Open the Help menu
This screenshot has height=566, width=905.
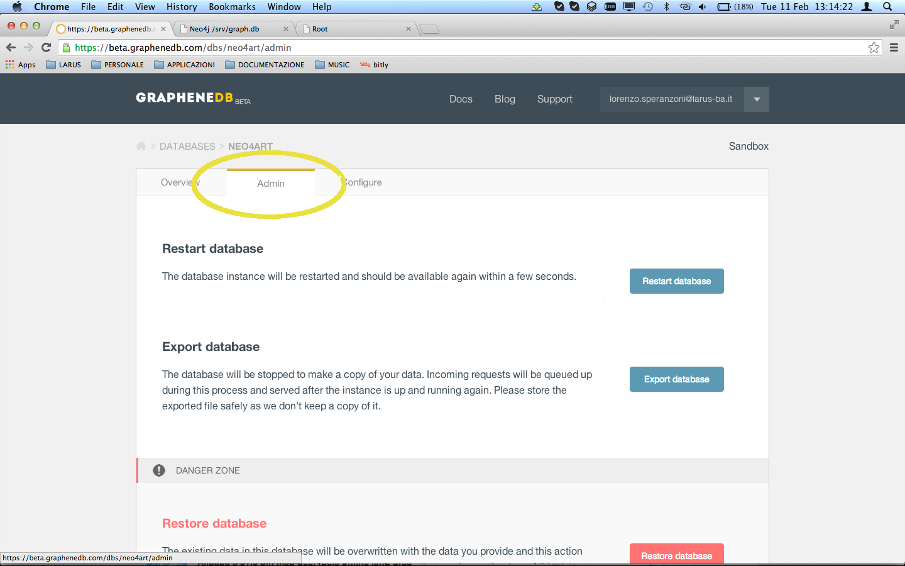click(x=322, y=6)
